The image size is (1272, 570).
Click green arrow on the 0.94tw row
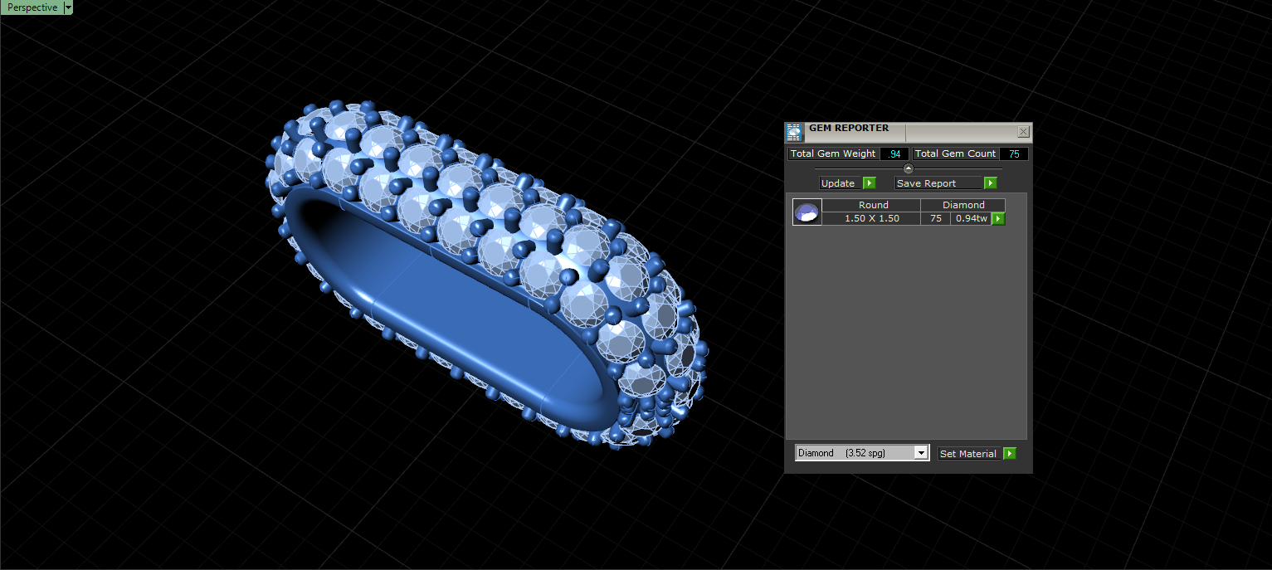998,219
